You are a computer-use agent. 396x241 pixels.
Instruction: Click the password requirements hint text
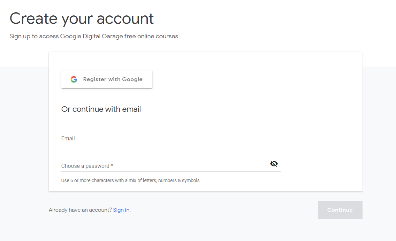tap(130, 180)
